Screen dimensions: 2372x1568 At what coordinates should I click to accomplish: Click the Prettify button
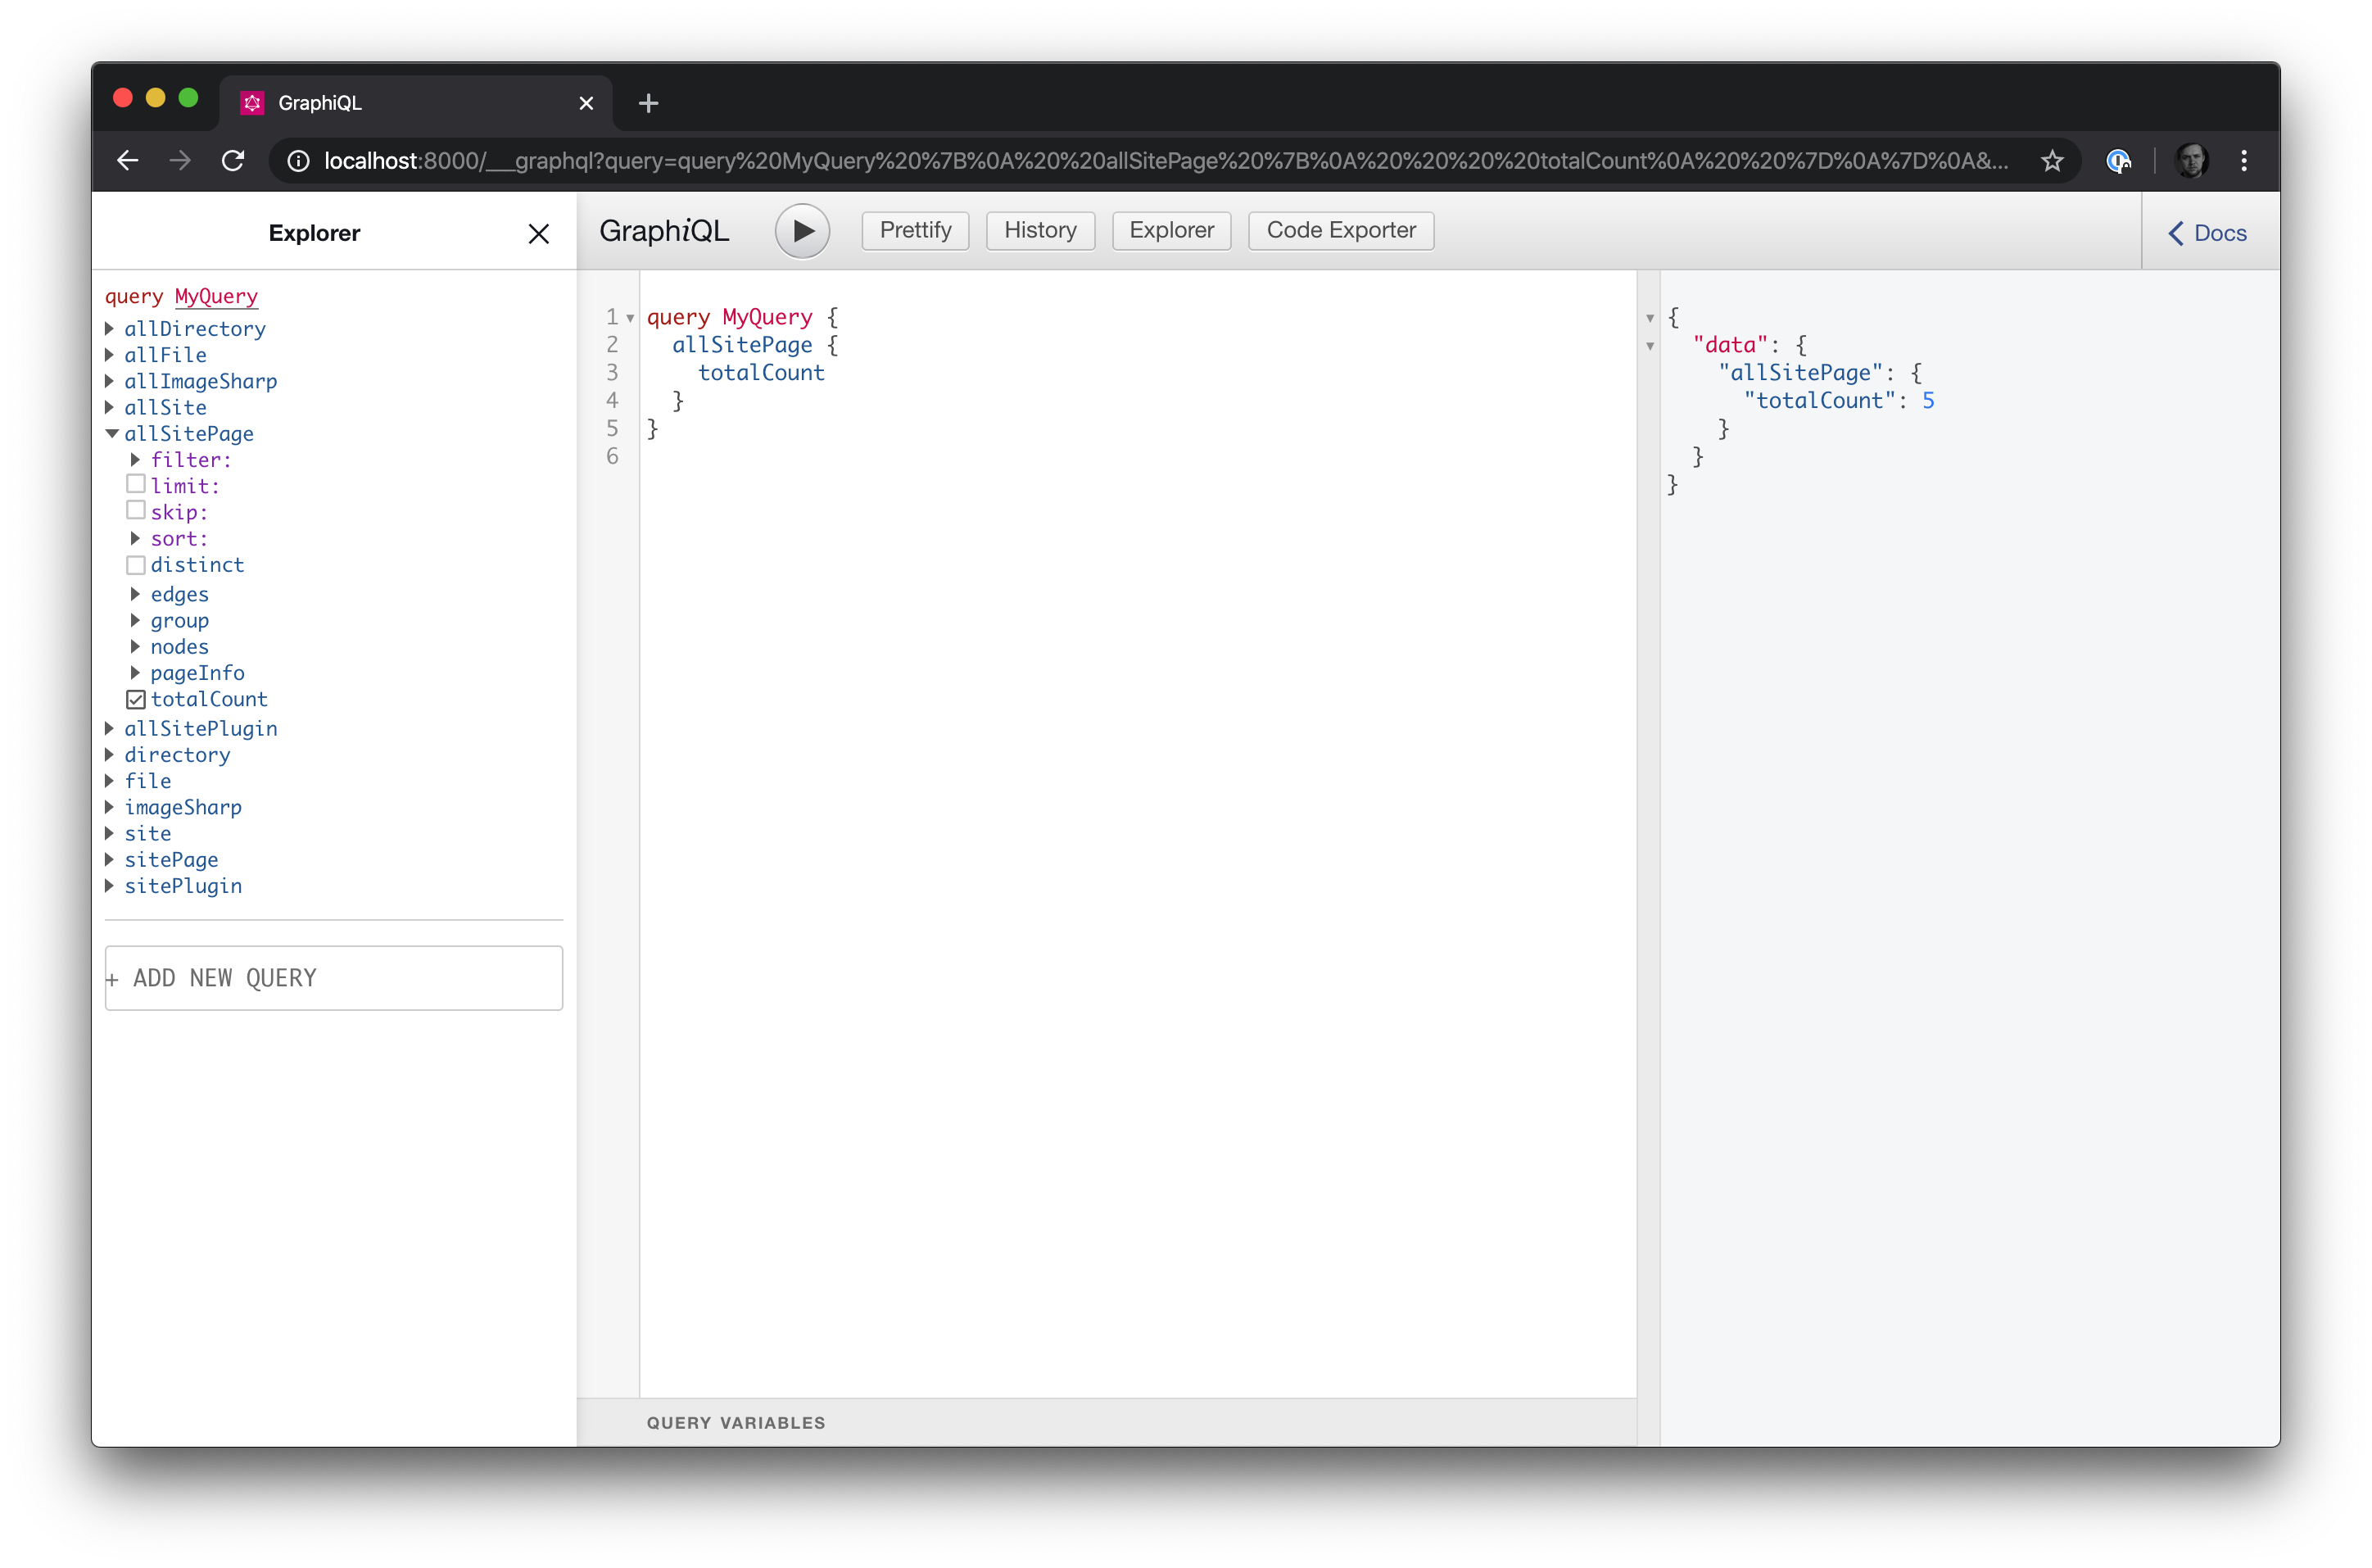tap(915, 230)
